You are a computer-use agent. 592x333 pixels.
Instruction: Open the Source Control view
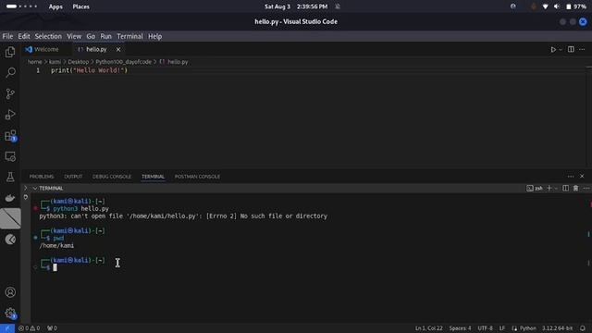(10, 93)
